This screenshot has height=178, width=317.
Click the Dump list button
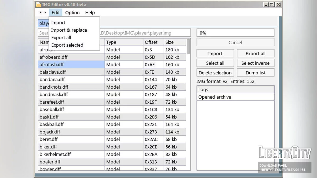click(255, 73)
